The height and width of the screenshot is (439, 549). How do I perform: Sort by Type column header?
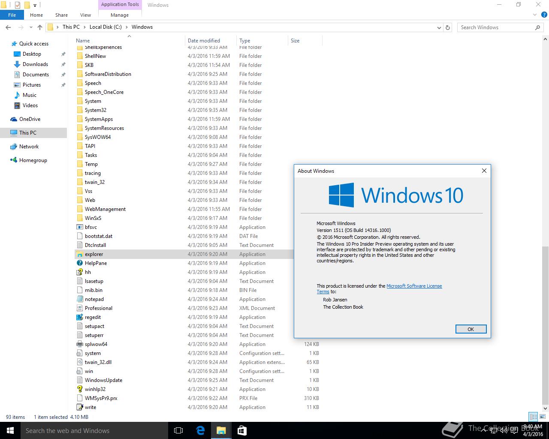262,41
